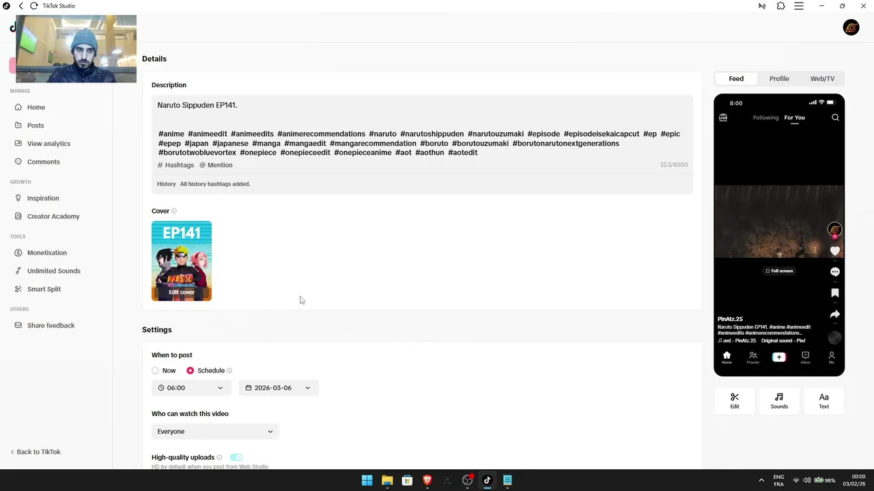Click Inbox icon in phone preview
The image size is (874, 491).
805,357
